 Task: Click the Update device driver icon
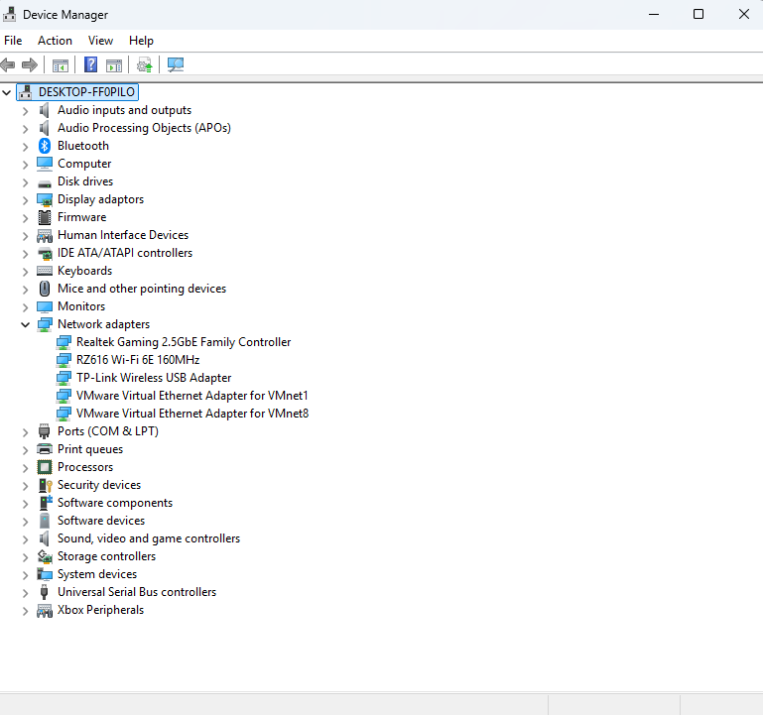click(145, 65)
